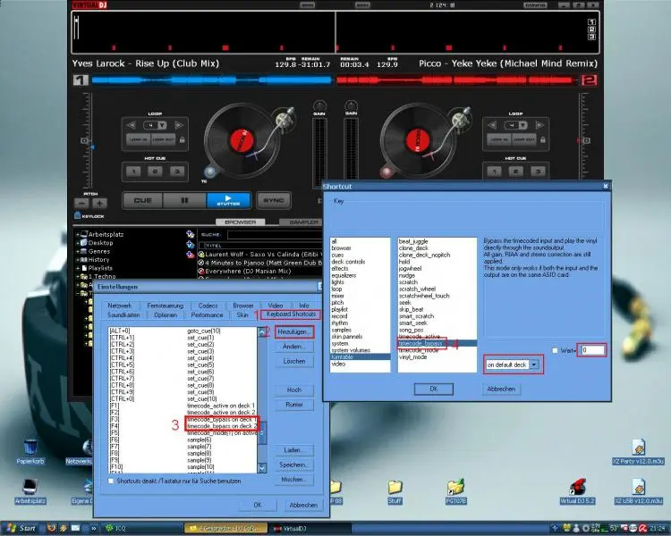This screenshot has height=536, width=671.
Task: Click the pitch plus button on left deck
Action: pos(98,202)
